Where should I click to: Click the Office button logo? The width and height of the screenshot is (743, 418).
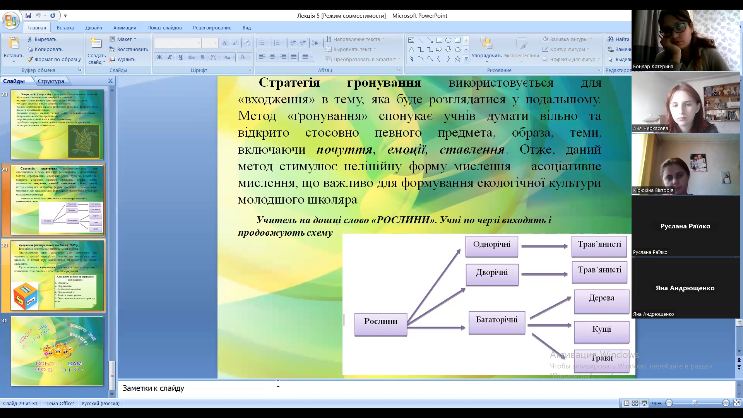pos(10,20)
